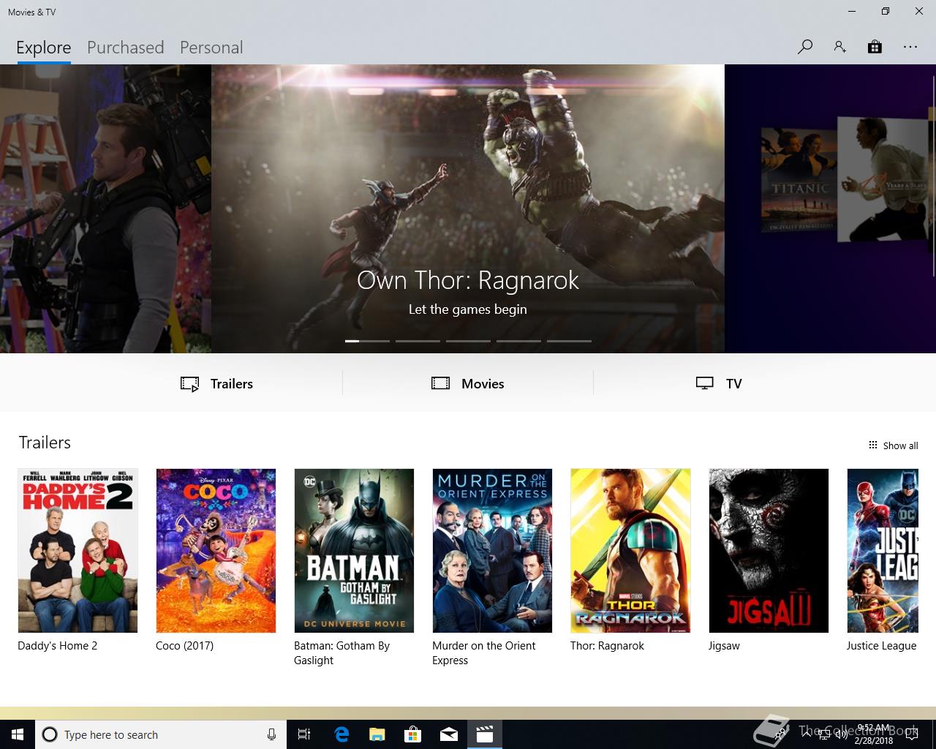Switch to the Personal tab

211,48
